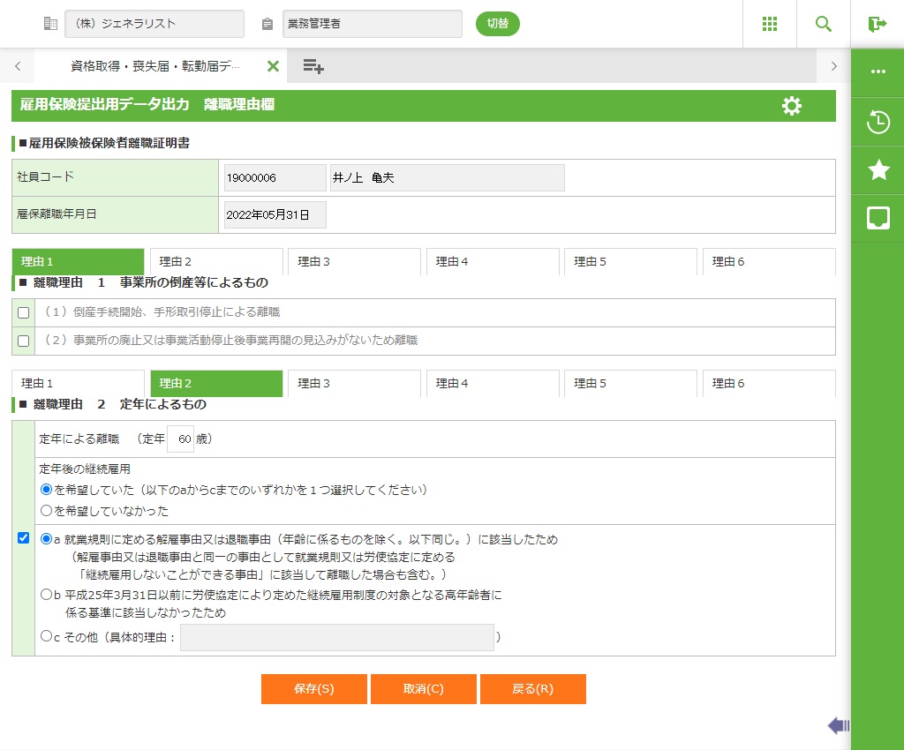Uncheck the 定年による離職 checkbox
904x750 pixels.
(x=24, y=538)
